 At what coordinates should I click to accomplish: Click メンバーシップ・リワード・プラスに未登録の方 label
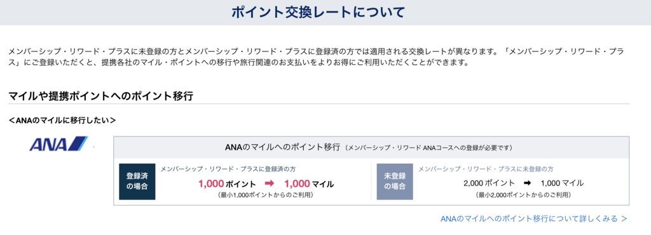click(x=486, y=169)
